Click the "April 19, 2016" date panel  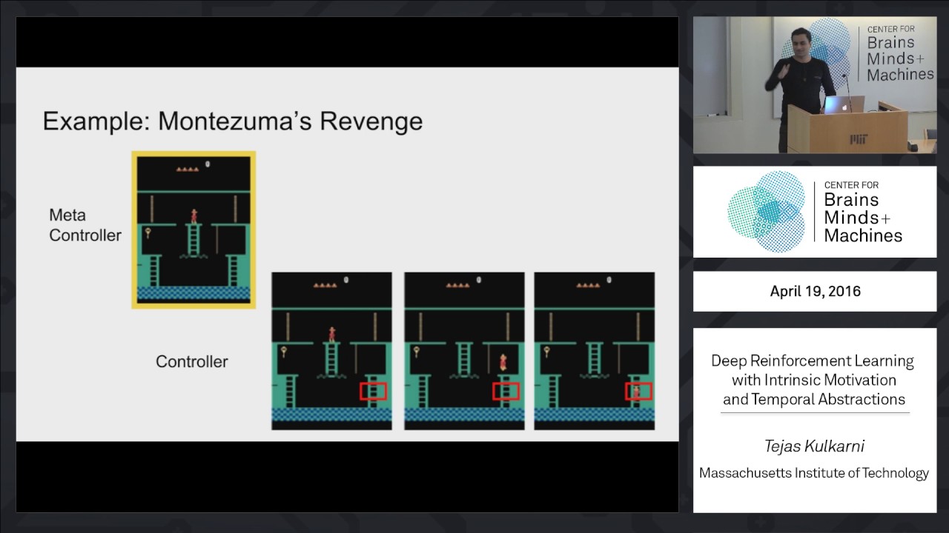pos(815,291)
